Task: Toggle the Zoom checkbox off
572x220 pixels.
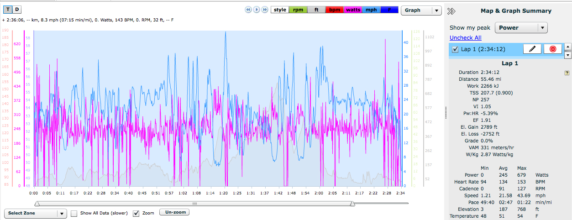Action: 136,213
